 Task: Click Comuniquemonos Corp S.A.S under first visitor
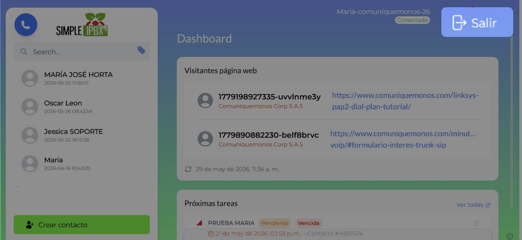261,106
